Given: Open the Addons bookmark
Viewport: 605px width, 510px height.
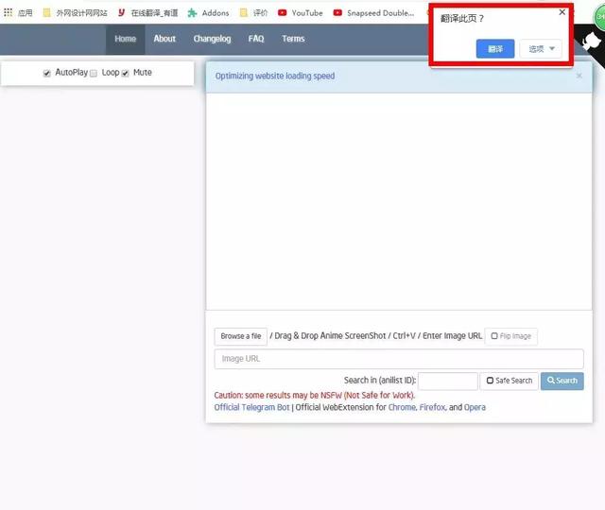Looking at the screenshot, I should point(208,12).
